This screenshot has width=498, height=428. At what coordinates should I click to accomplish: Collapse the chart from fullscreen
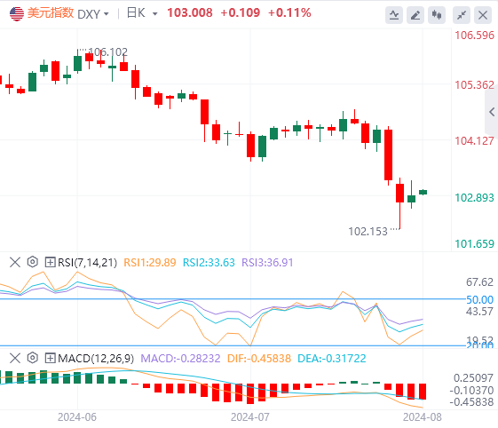click(x=462, y=15)
